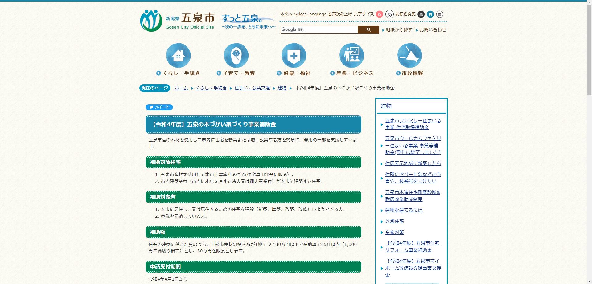Go to 住まい・公共交通 breadcrumb
The image size is (592, 284).
pos(252,88)
